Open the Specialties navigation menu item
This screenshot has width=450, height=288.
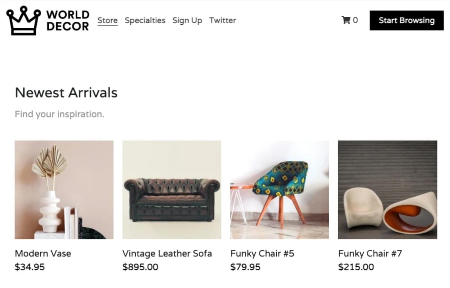[x=145, y=20]
